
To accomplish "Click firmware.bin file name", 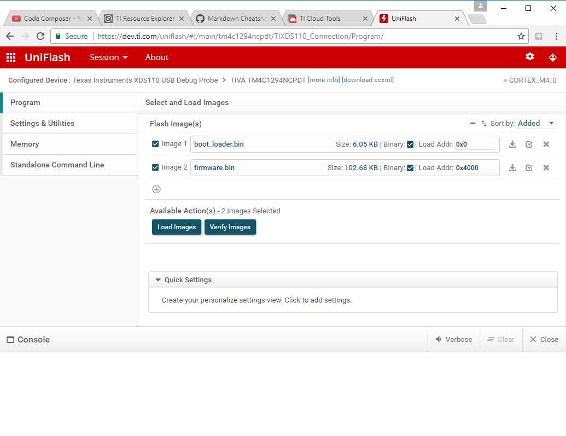I will click(214, 167).
